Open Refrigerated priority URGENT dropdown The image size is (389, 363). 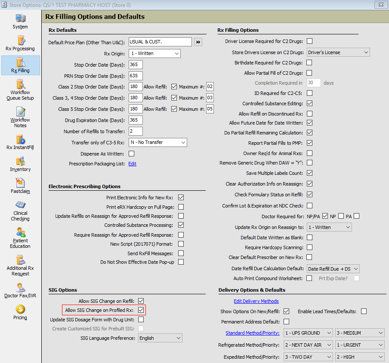(x=360, y=345)
